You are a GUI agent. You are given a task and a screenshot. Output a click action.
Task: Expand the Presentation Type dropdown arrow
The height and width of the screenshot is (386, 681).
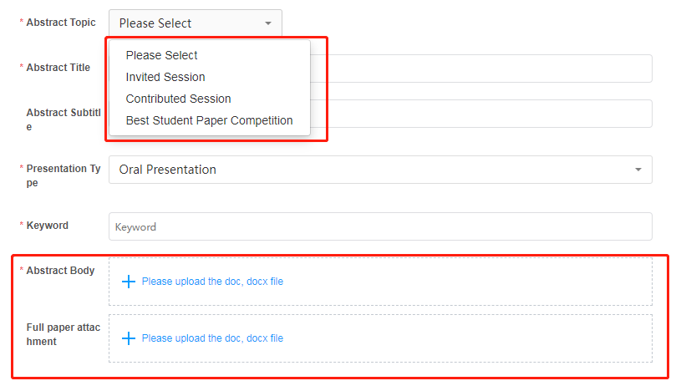tap(638, 170)
